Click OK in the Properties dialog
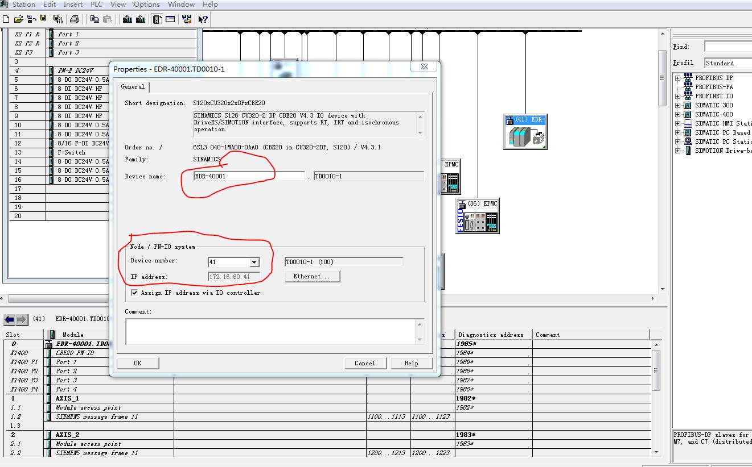752x467 pixels. tap(137, 363)
